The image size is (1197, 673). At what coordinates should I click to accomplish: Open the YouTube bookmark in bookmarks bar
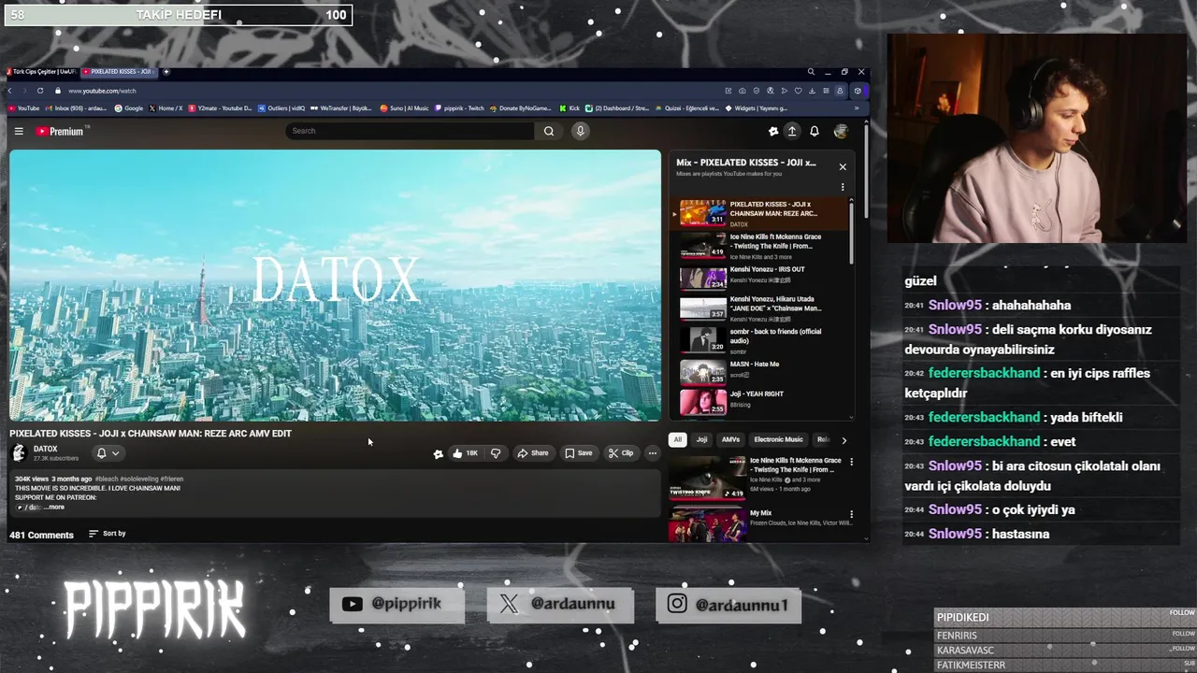click(x=24, y=108)
